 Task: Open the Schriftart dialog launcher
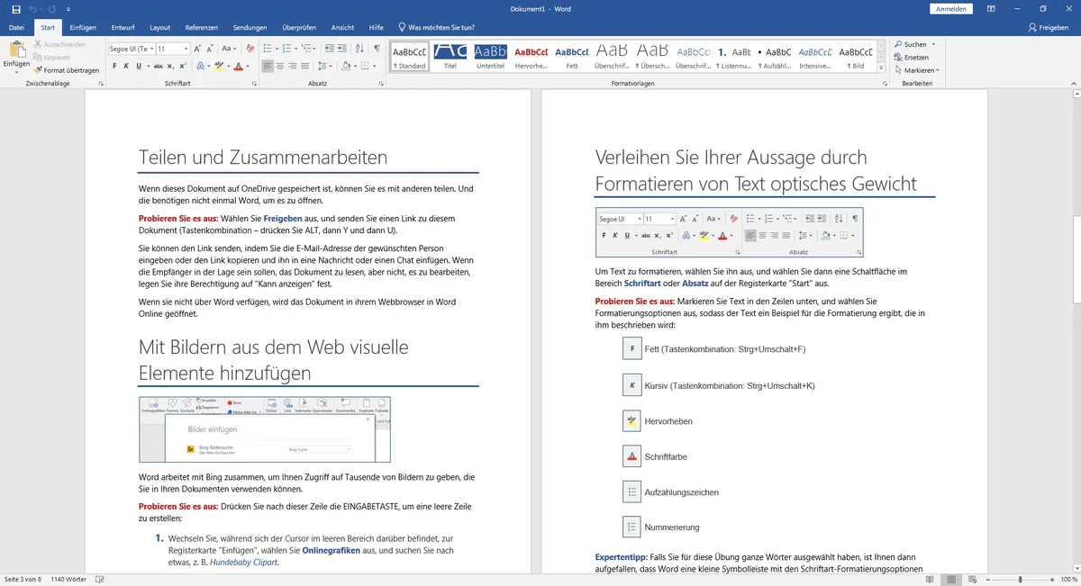click(256, 84)
